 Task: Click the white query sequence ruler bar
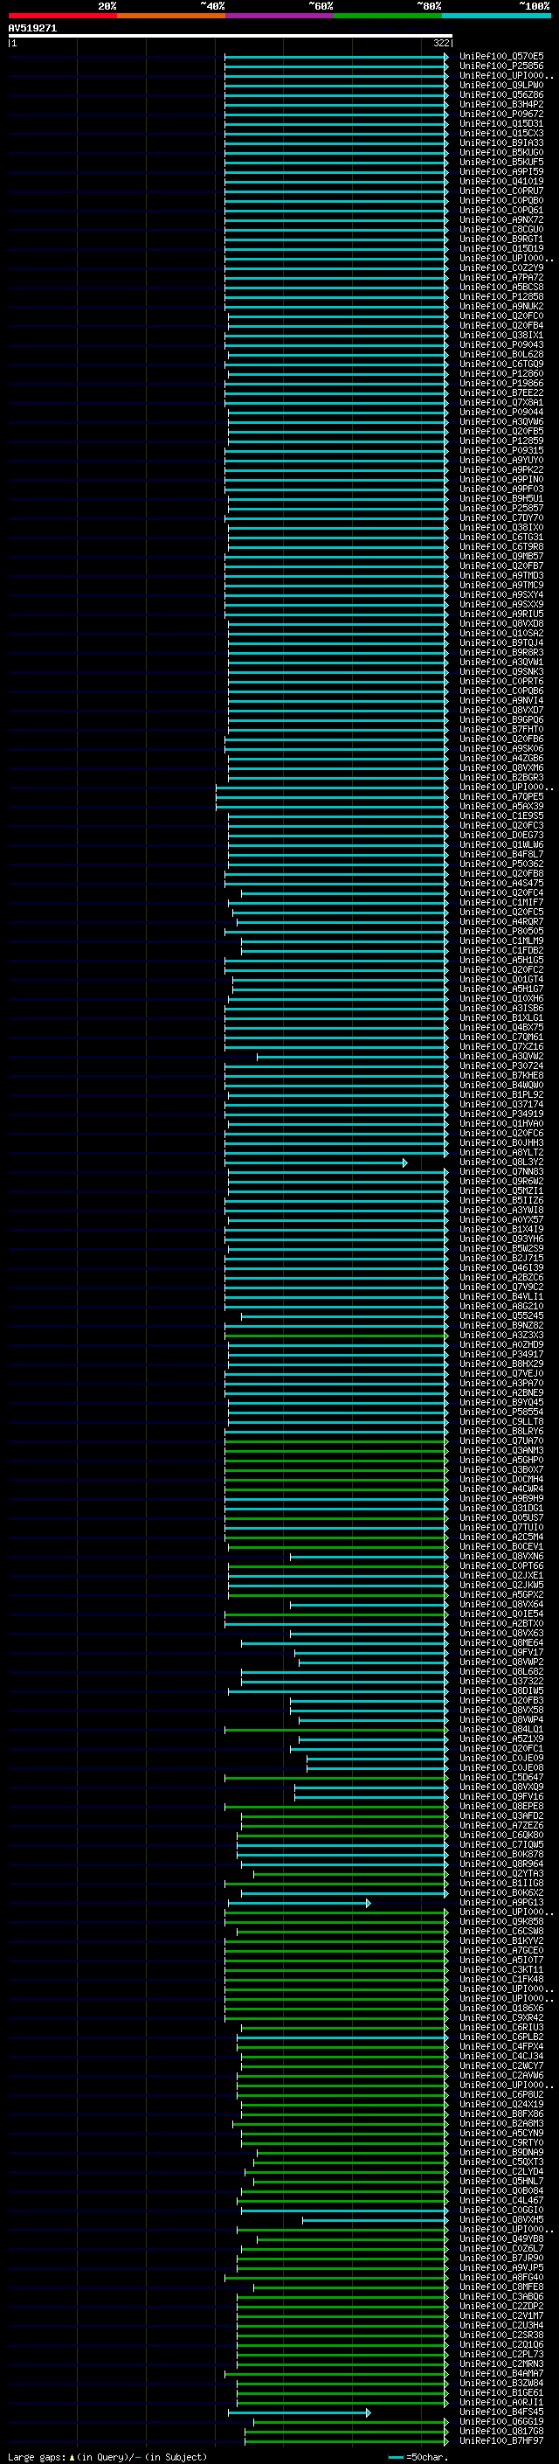[231, 35]
